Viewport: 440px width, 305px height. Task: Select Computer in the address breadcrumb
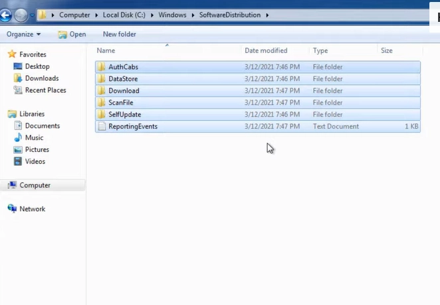74,15
